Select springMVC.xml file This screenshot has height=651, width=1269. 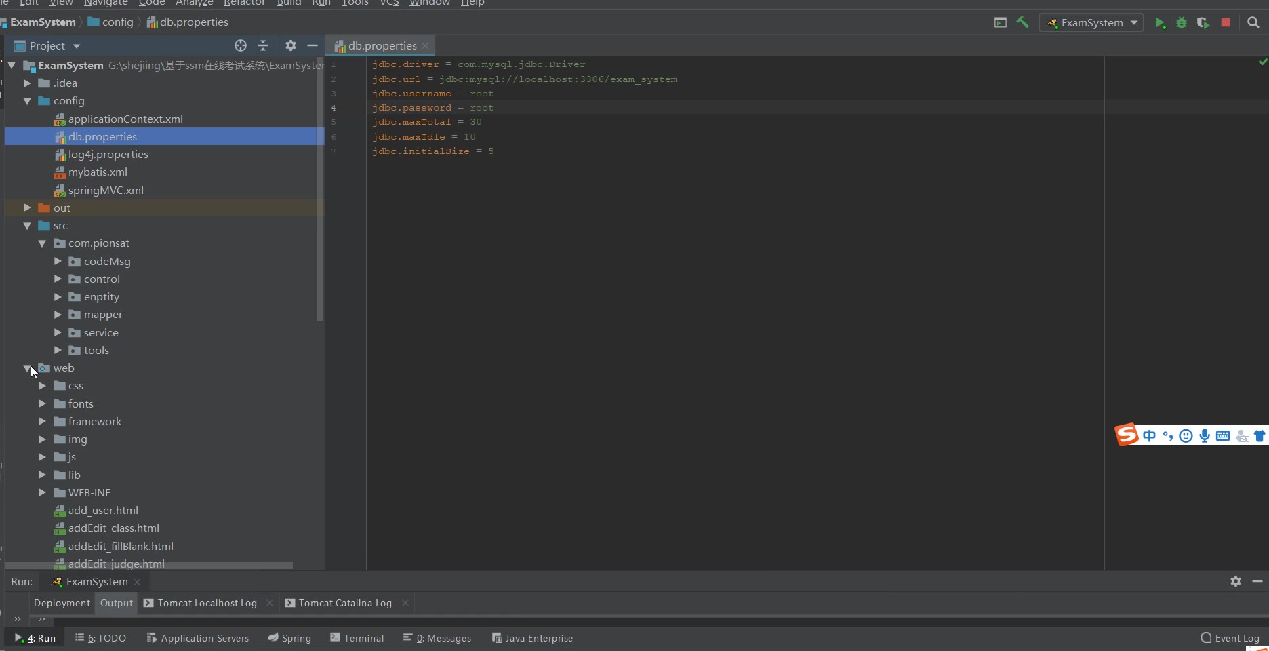[x=106, y=190]
